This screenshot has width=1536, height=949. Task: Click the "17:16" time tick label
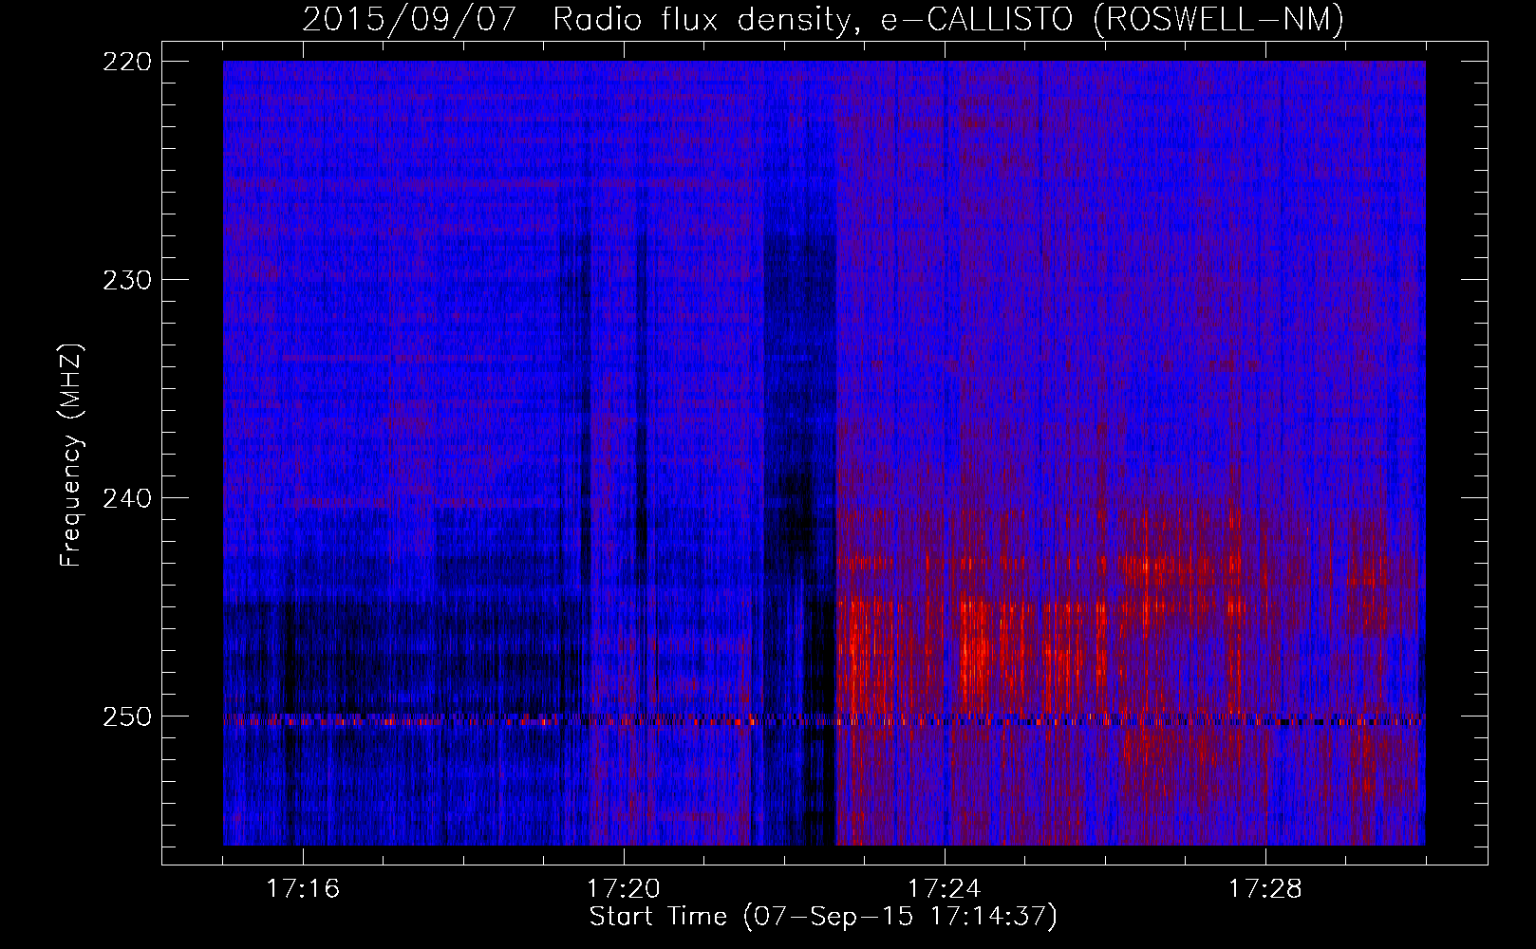coord(303,889)
